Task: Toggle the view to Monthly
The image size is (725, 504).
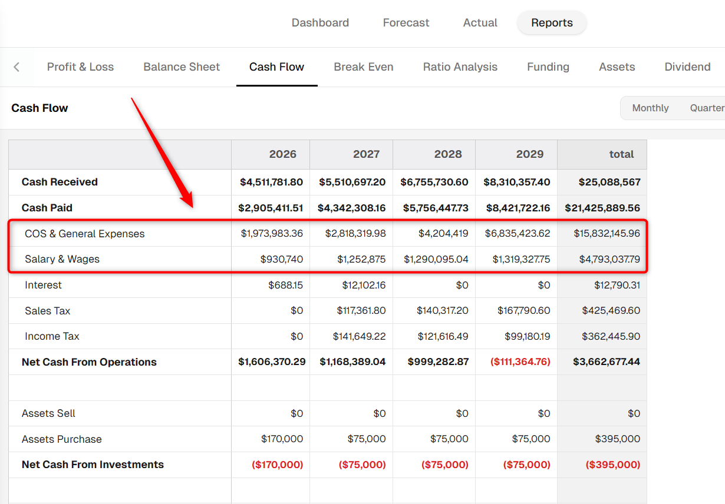Action: tap(650, 108)
